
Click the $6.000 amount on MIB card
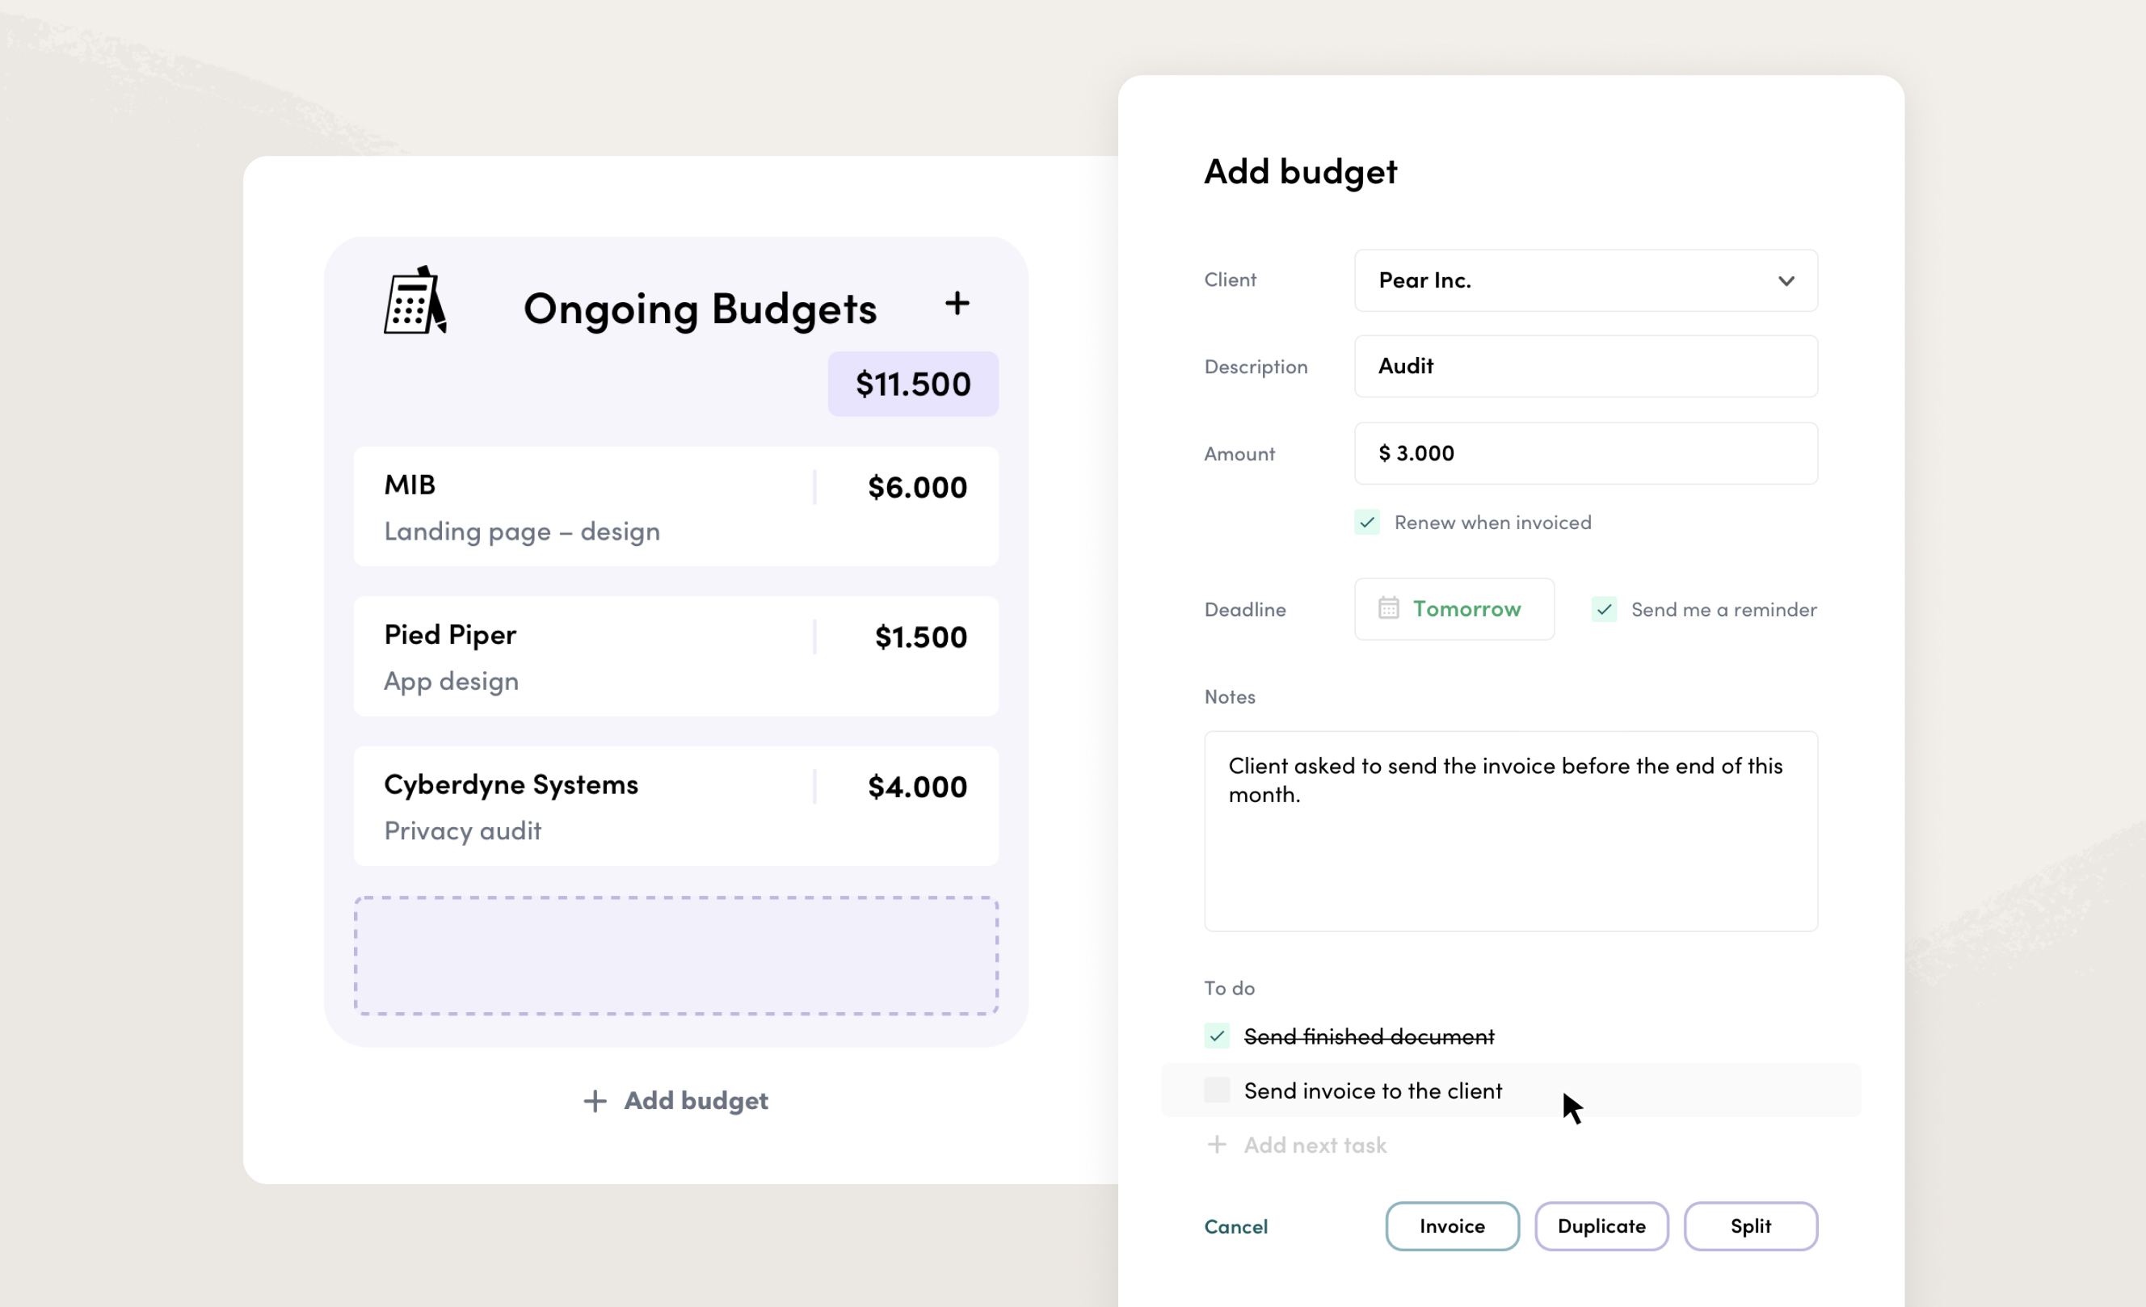(x=917, y=488)
